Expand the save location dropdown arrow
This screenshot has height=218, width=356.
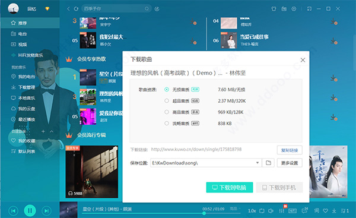point(258,163)
